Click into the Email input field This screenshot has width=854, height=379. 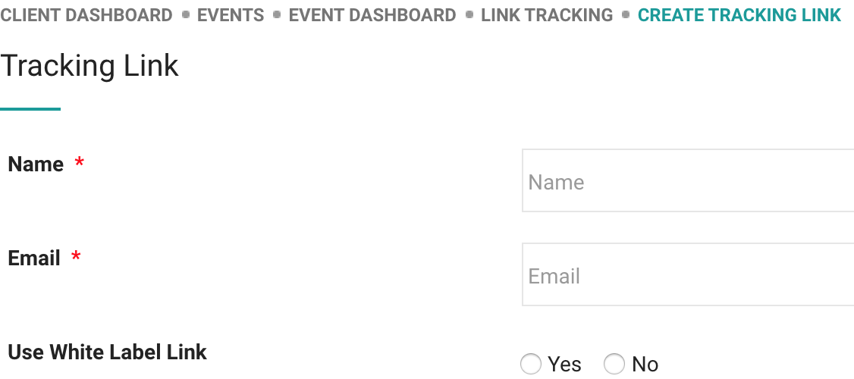click(x=687, y=275)
